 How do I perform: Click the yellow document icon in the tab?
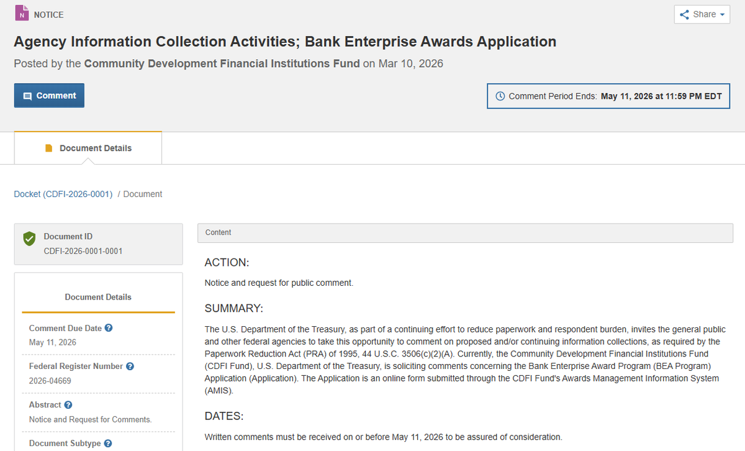[49, 148]
